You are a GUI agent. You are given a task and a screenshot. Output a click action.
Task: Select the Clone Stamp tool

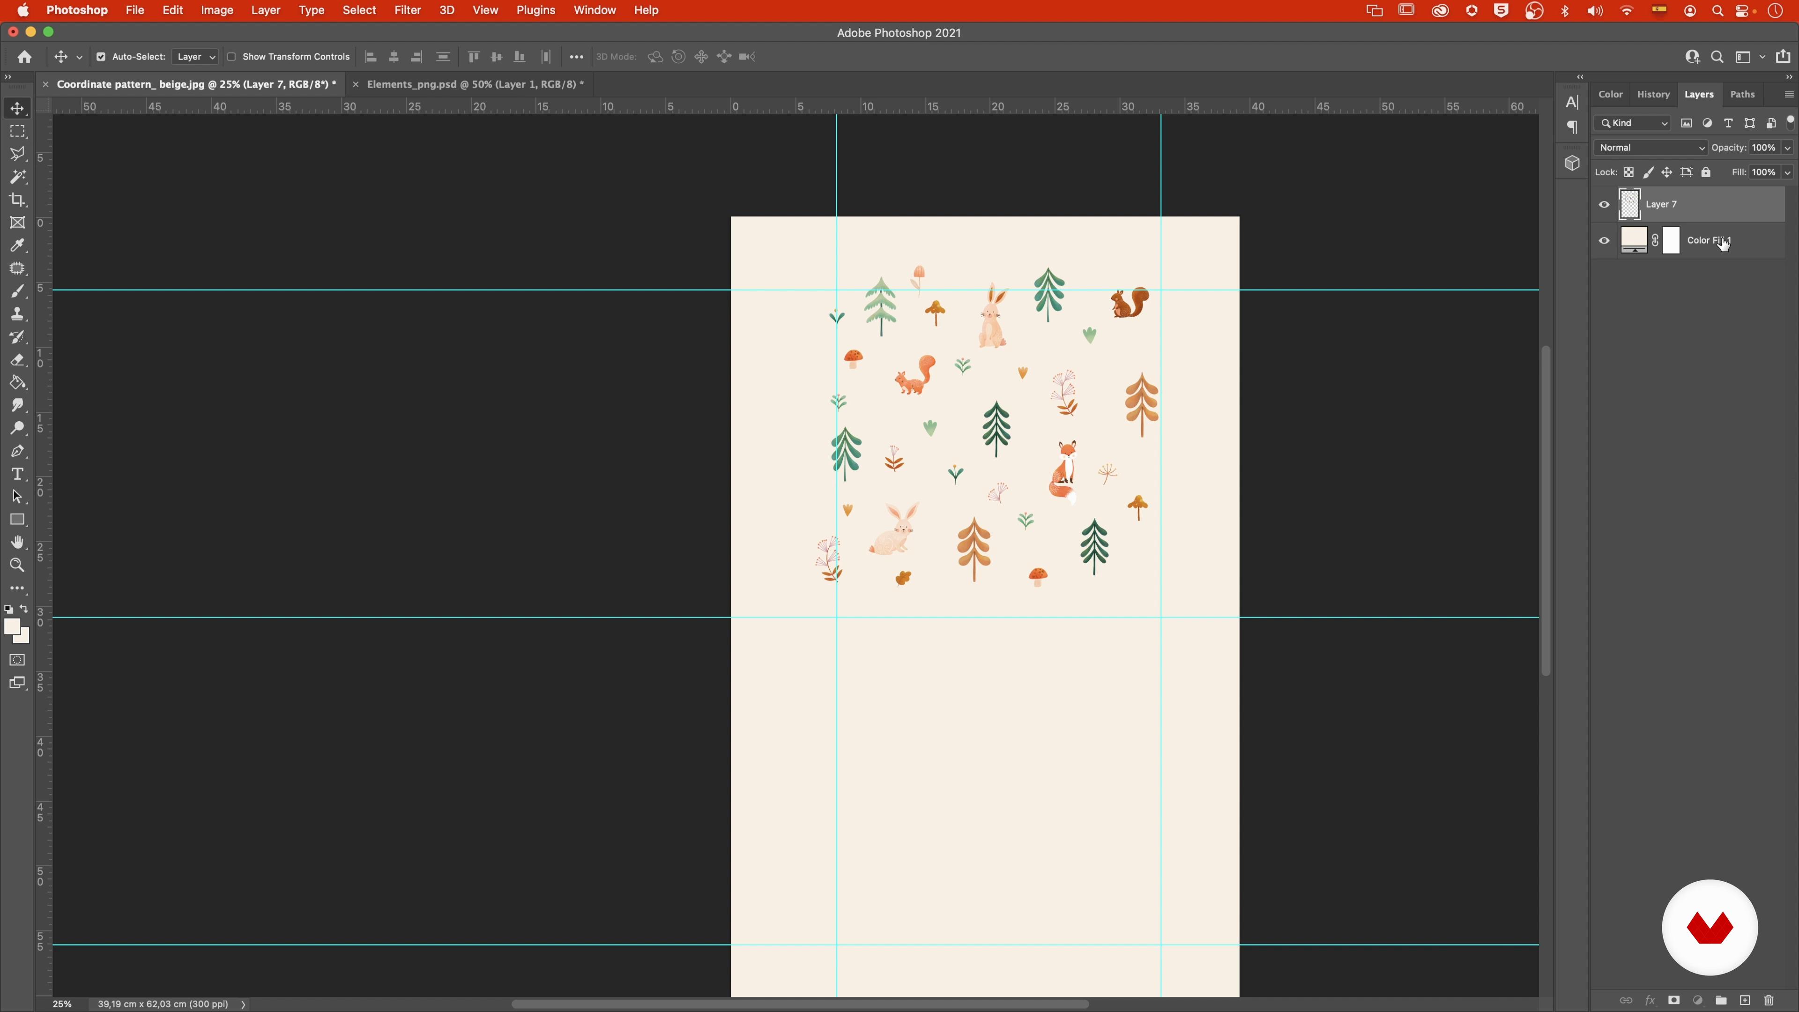coord(17,314)
